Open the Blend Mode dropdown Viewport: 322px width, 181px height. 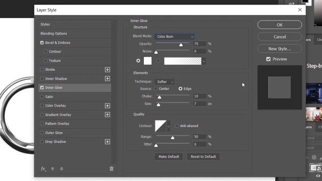(175, 37)
